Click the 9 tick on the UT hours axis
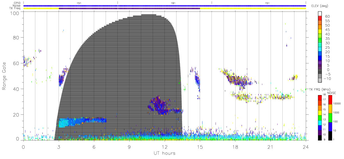 pos(129,147)
